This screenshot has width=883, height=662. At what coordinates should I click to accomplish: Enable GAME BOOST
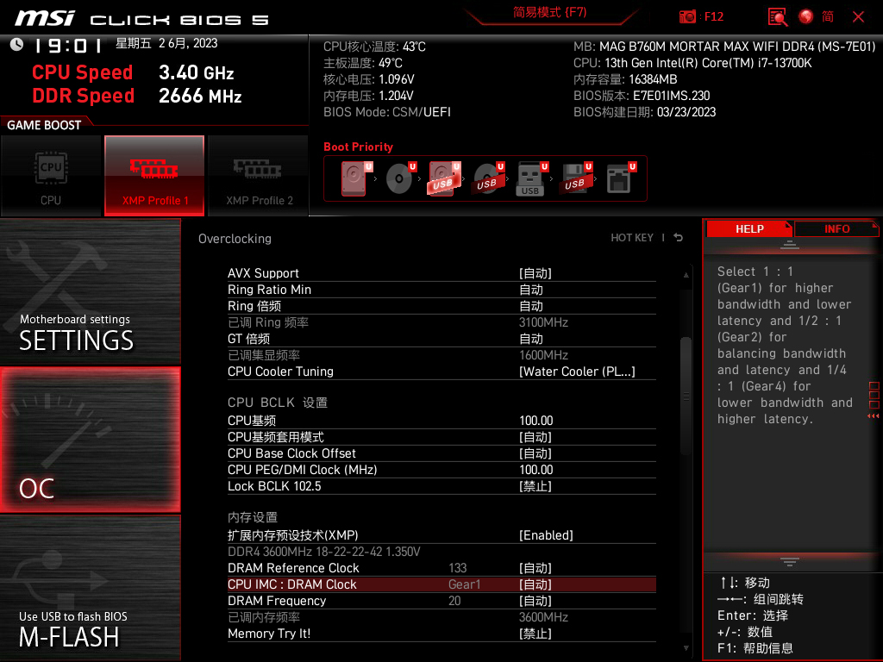click(x=43, y=125)
